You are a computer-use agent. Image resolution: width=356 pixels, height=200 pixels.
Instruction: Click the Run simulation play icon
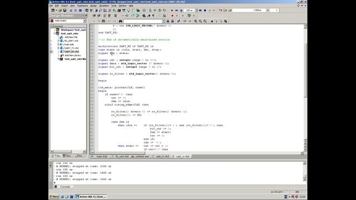(172, 11)
